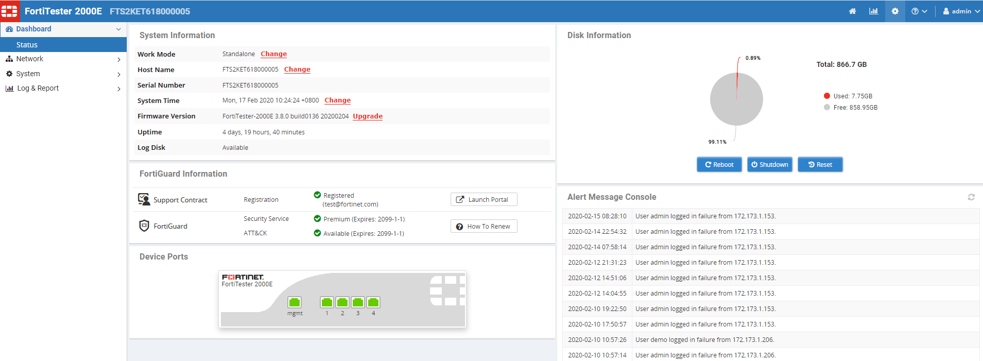Click the Log & Report chevron arrow
The image size is (983, 361).
click(119, 89)
